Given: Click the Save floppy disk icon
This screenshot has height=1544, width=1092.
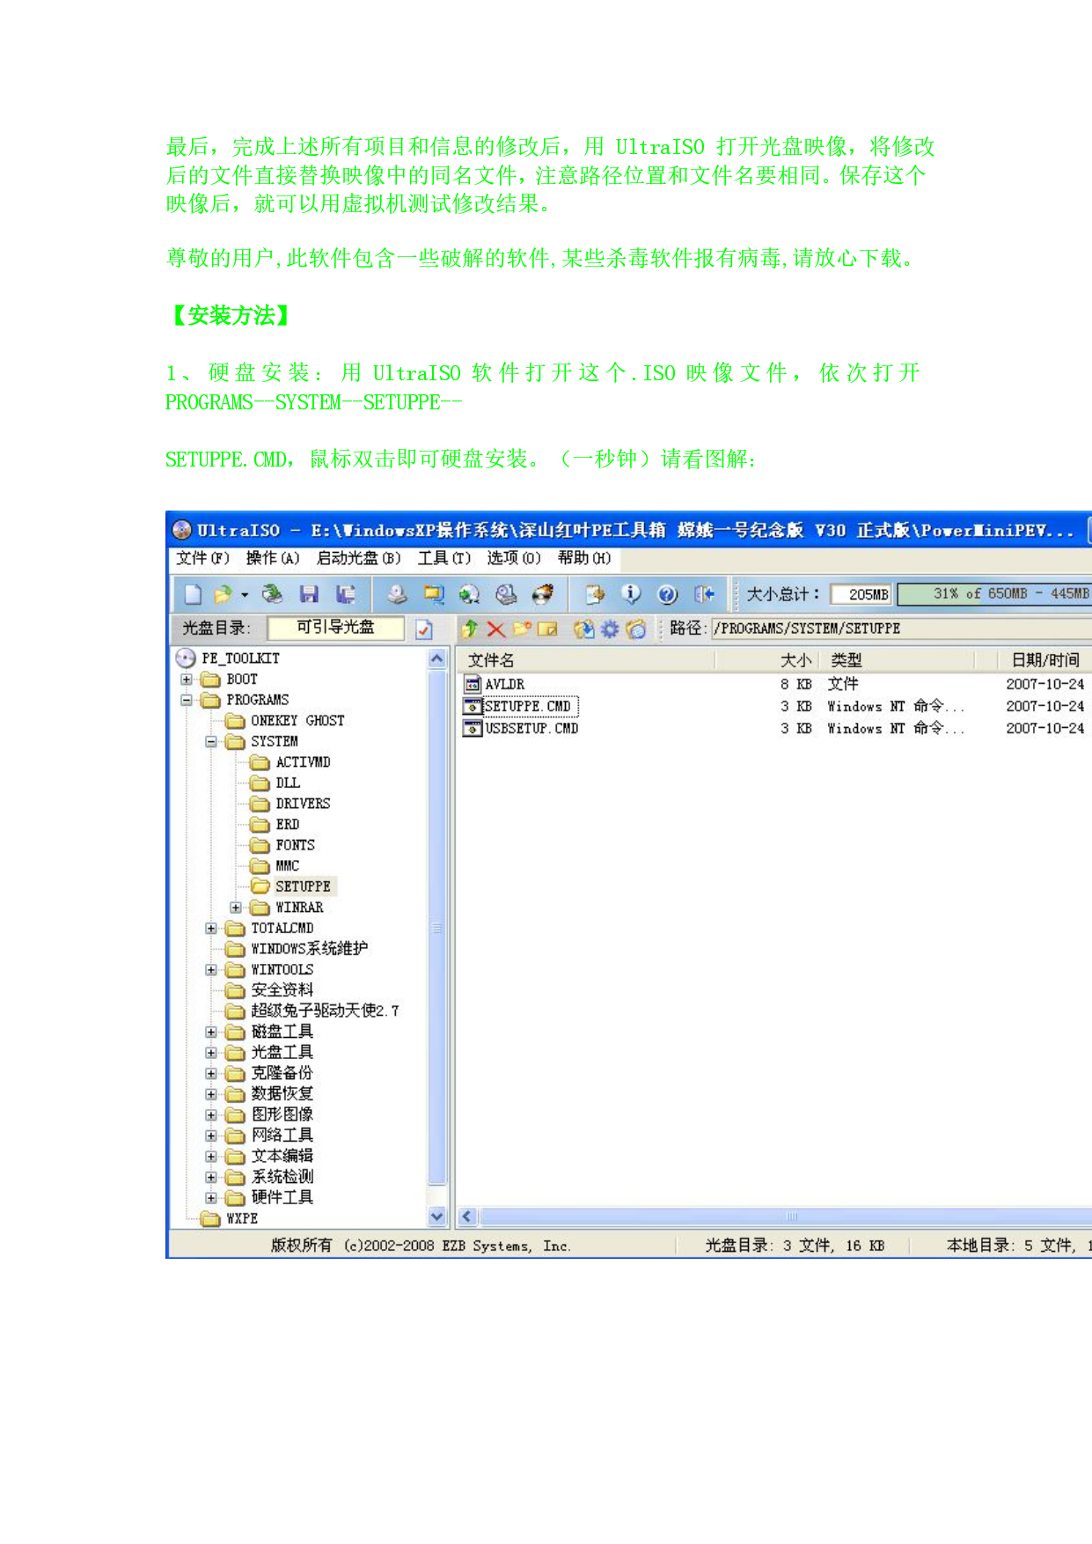Looking at the screenshot, I should pos(309,595).
